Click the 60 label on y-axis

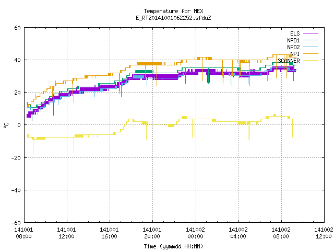tap(17, 28)
